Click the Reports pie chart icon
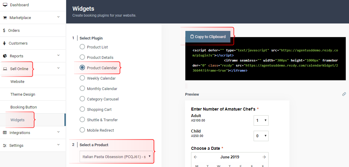Viewport: 349px width, 167px height. 5,56
